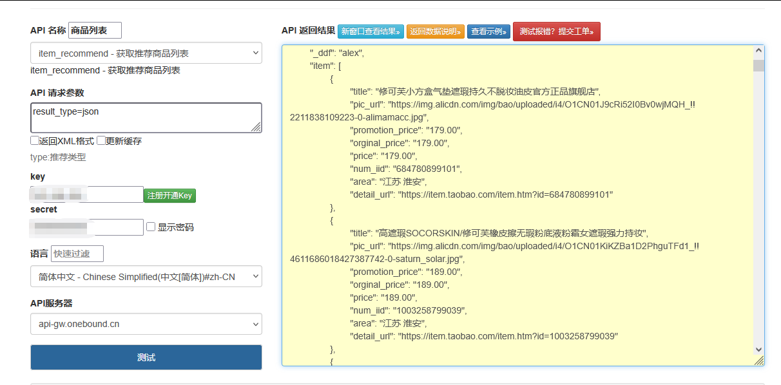781x385 pixels.
Task: Click the secret input field
Action: 87,227
